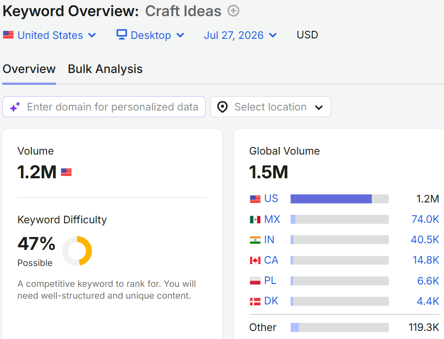Click the desktop monitor icon

[122, 35]
